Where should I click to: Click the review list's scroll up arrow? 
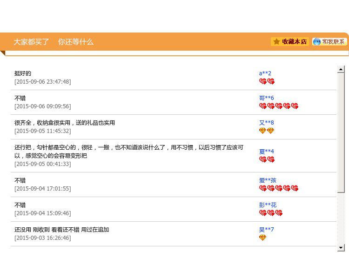[341, 69]
